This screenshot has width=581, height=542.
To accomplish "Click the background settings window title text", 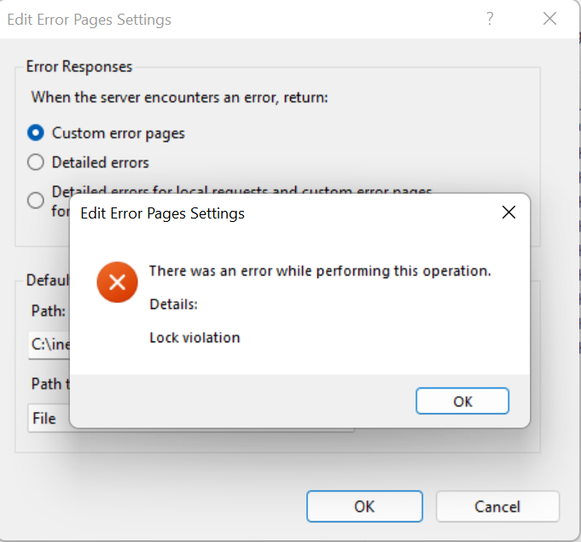I will 89,20.
